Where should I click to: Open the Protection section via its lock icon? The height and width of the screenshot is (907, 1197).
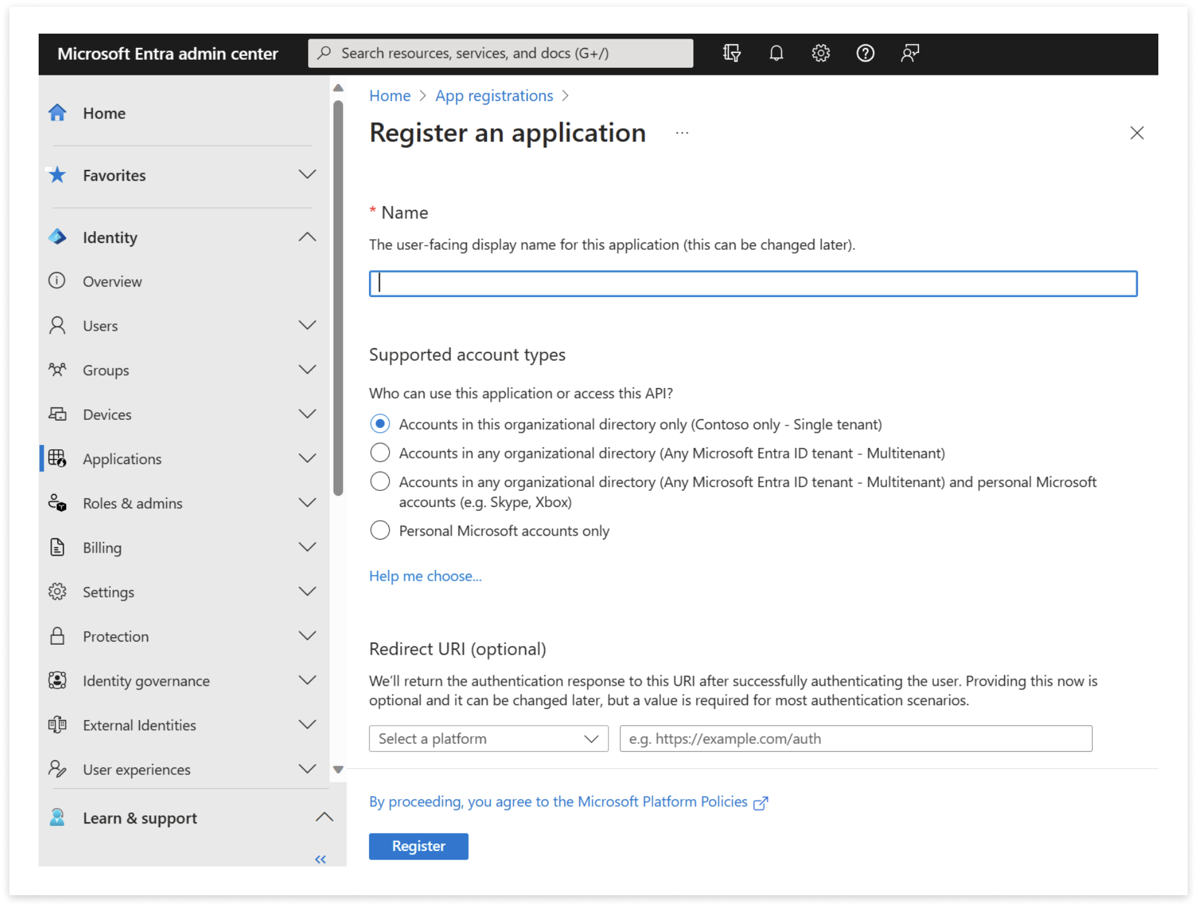[57, 636]
